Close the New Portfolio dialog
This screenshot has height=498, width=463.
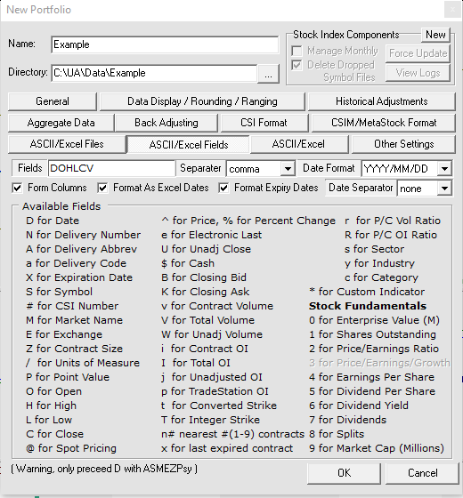(x=452, y=10)
